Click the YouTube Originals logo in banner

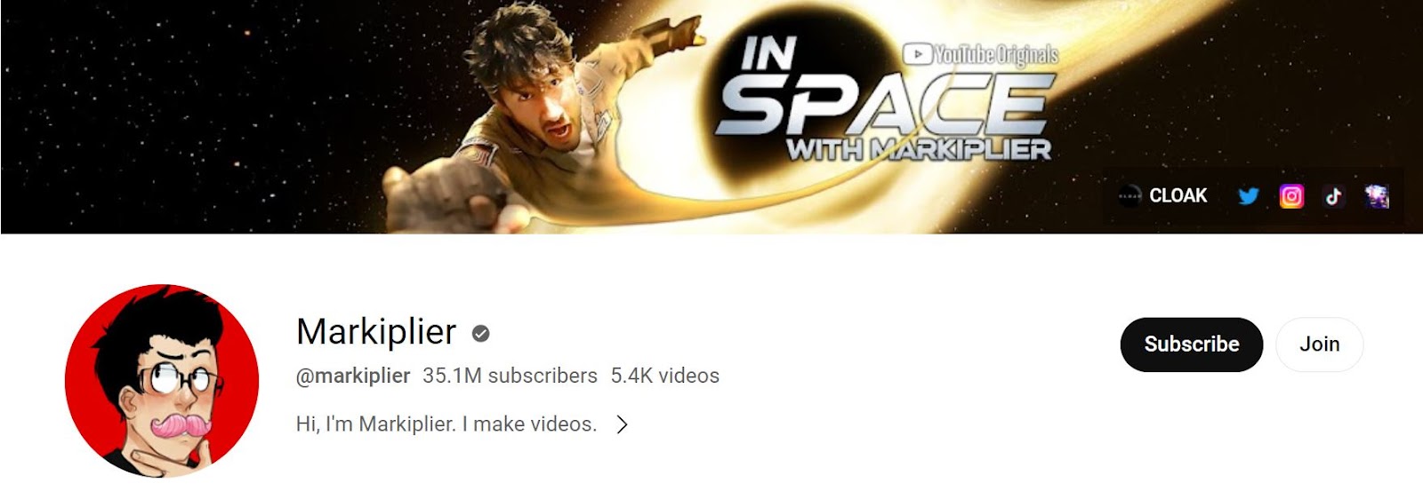[x=981, y=55]
